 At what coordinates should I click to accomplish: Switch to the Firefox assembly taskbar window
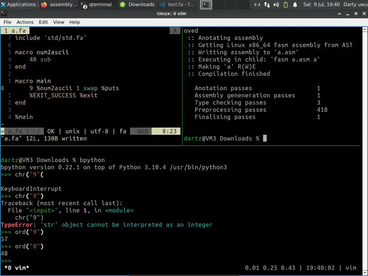59,4
